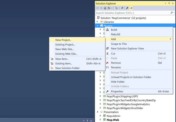The height and width of the screenshot is (122, 176).
Task: Select Nop.Plugin.Widgets.NivoSlider
Action: pyautogui.click(x=125, y=108)
